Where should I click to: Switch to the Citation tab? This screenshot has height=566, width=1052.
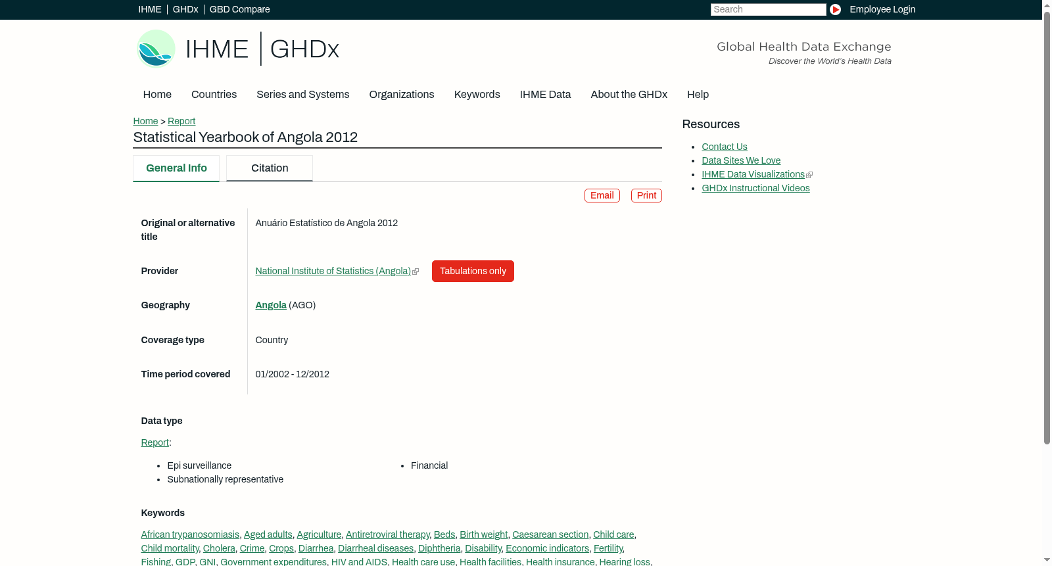(270, 168)
